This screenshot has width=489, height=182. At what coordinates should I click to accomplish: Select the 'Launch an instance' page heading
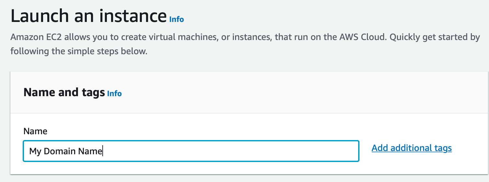88,16
